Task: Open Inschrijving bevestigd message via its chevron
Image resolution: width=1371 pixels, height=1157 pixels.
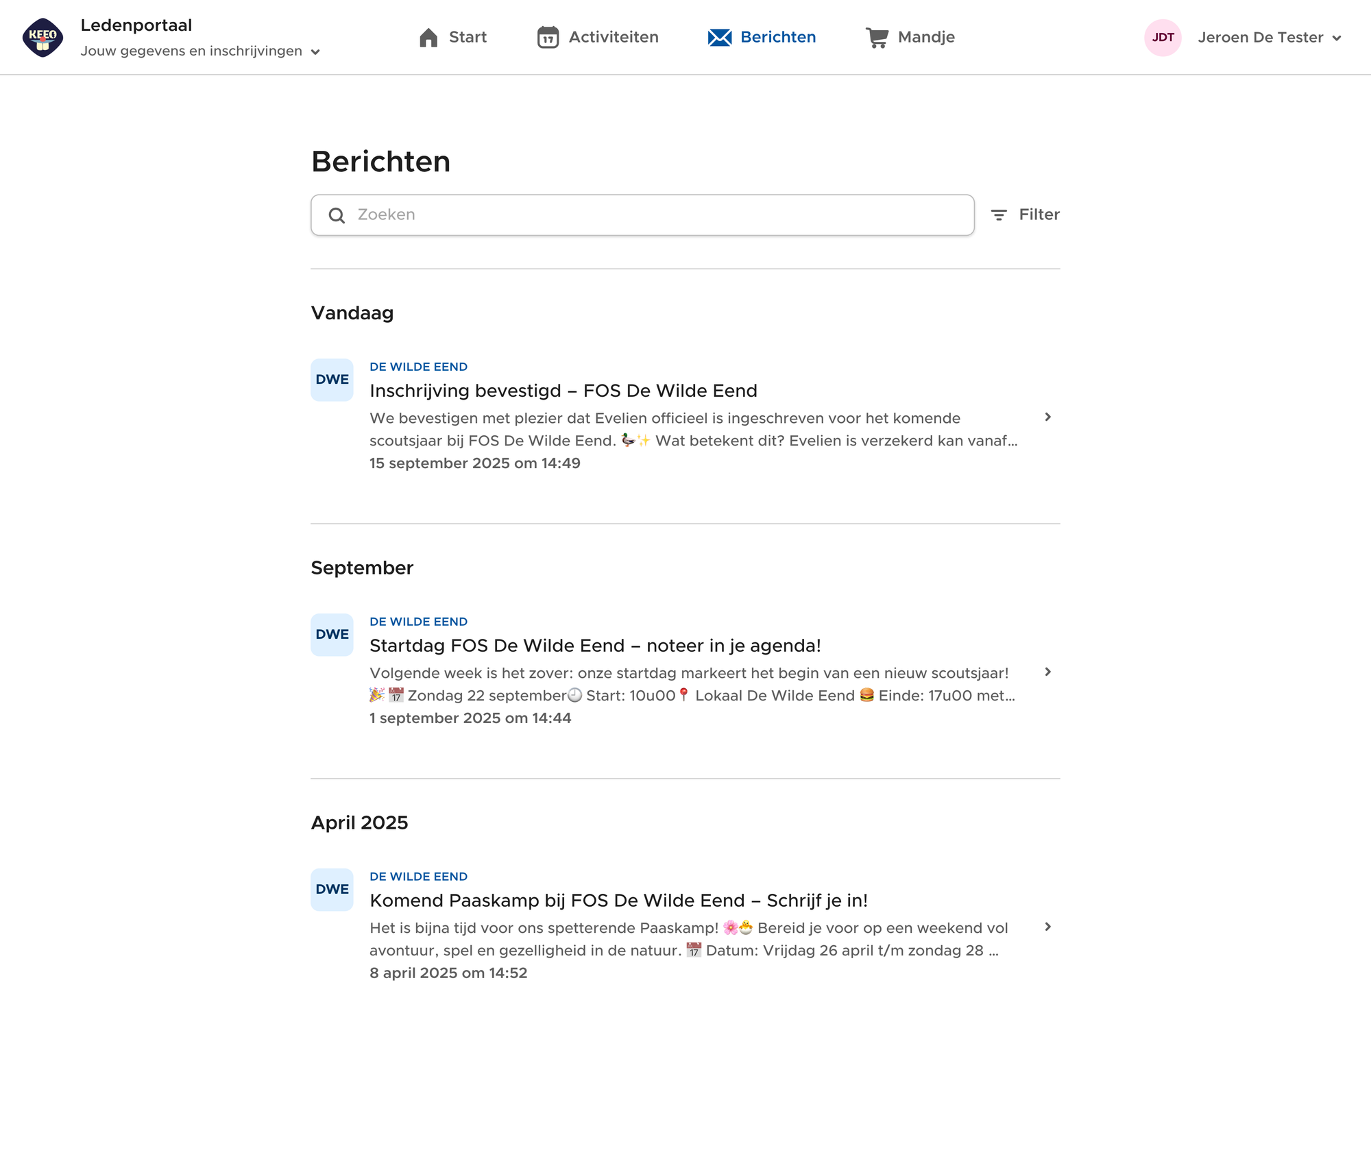Action: tap(1047, 417)
